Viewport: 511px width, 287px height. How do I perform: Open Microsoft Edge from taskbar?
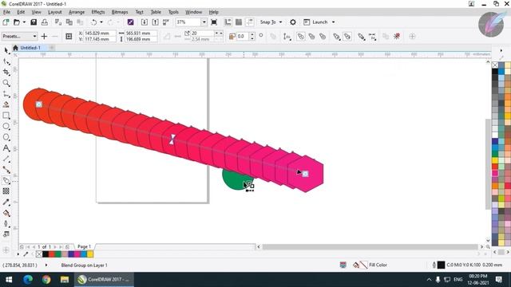tap(28, 280)
